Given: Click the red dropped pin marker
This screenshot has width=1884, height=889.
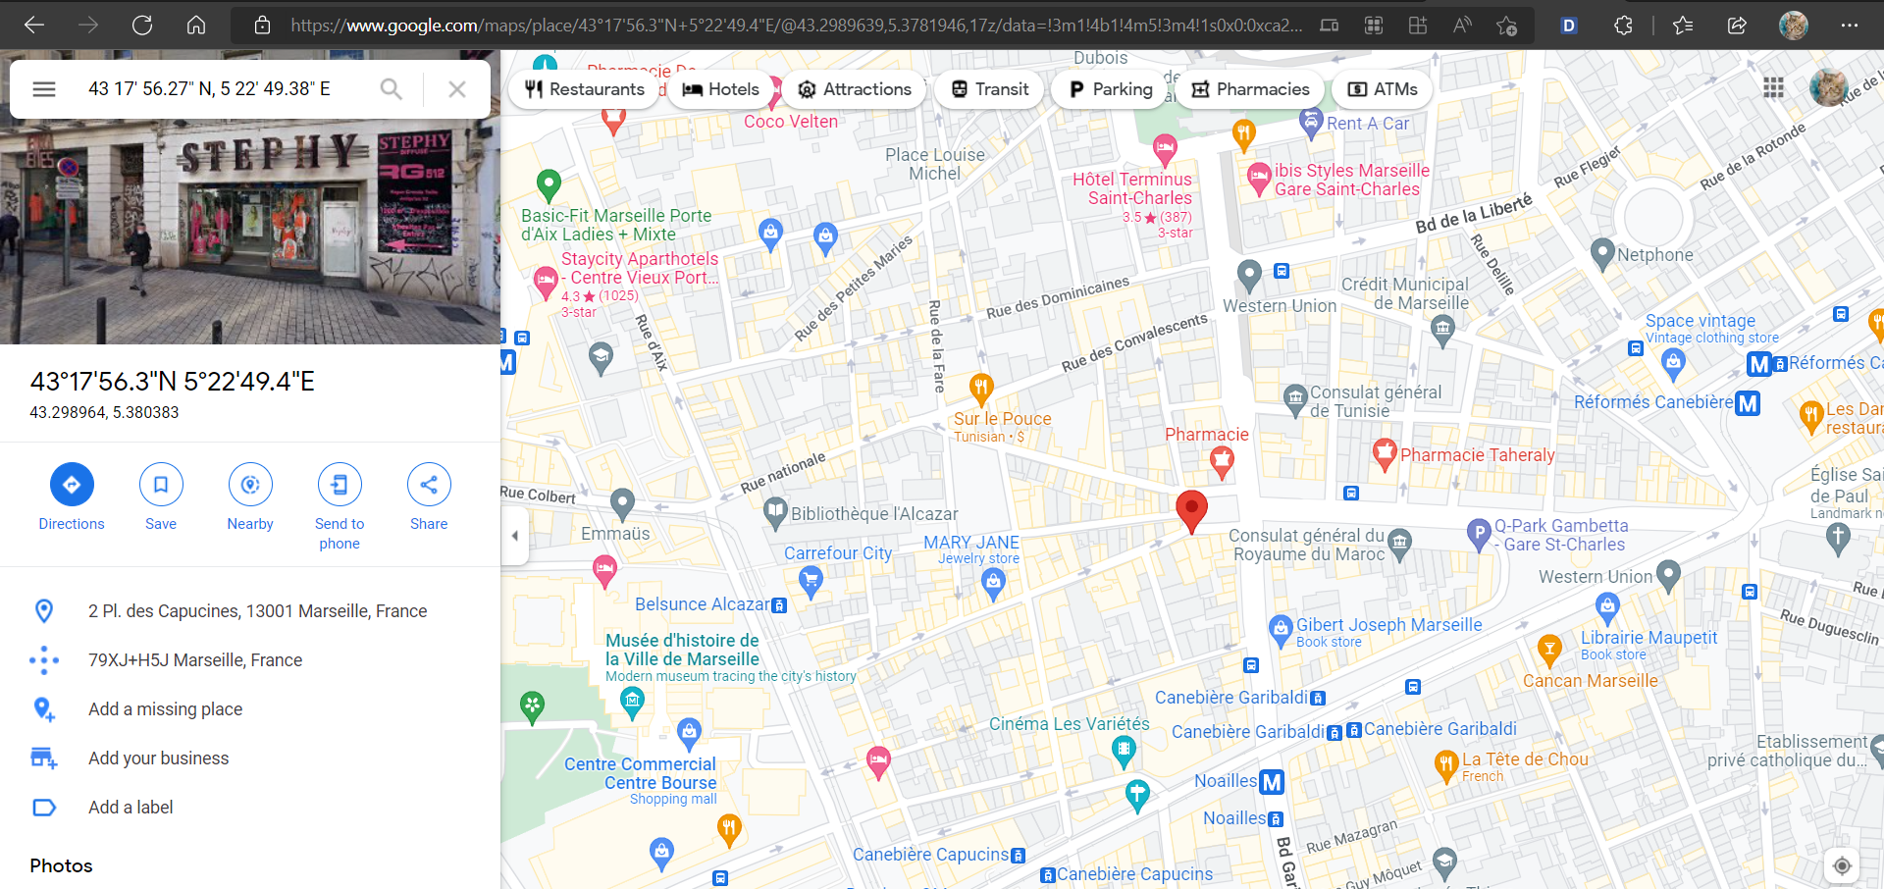Looking at the screenshot, I should click(1191, 511).
